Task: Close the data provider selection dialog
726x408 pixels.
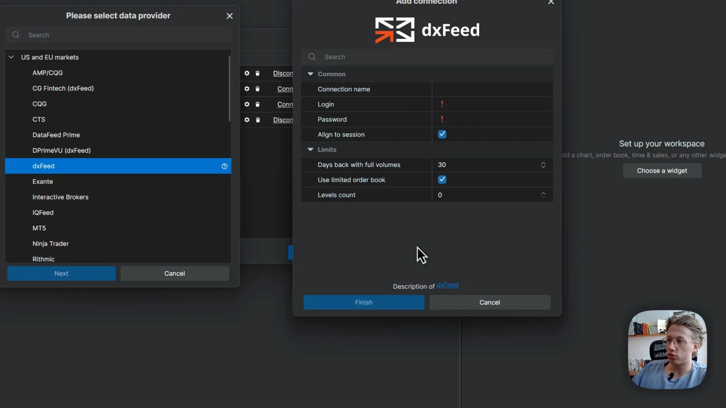Action: 230,16
